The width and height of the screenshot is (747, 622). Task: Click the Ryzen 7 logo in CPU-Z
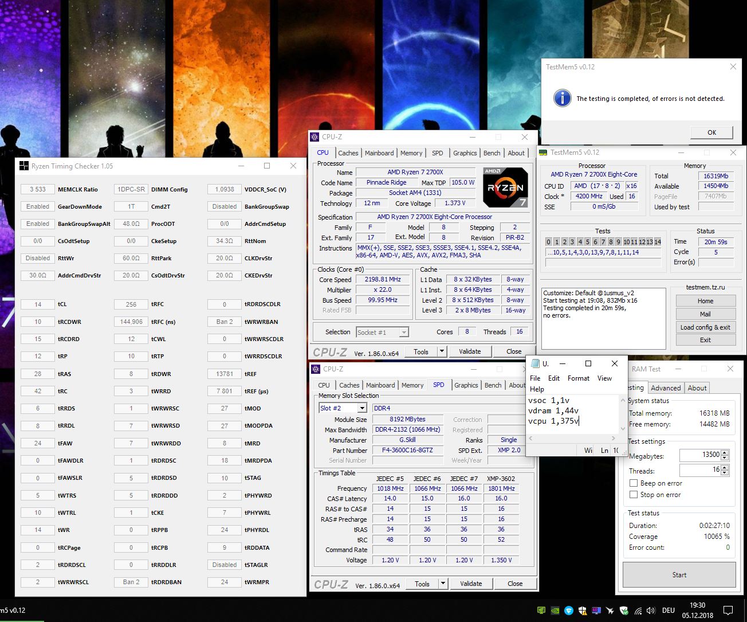[x=505, y=187]
